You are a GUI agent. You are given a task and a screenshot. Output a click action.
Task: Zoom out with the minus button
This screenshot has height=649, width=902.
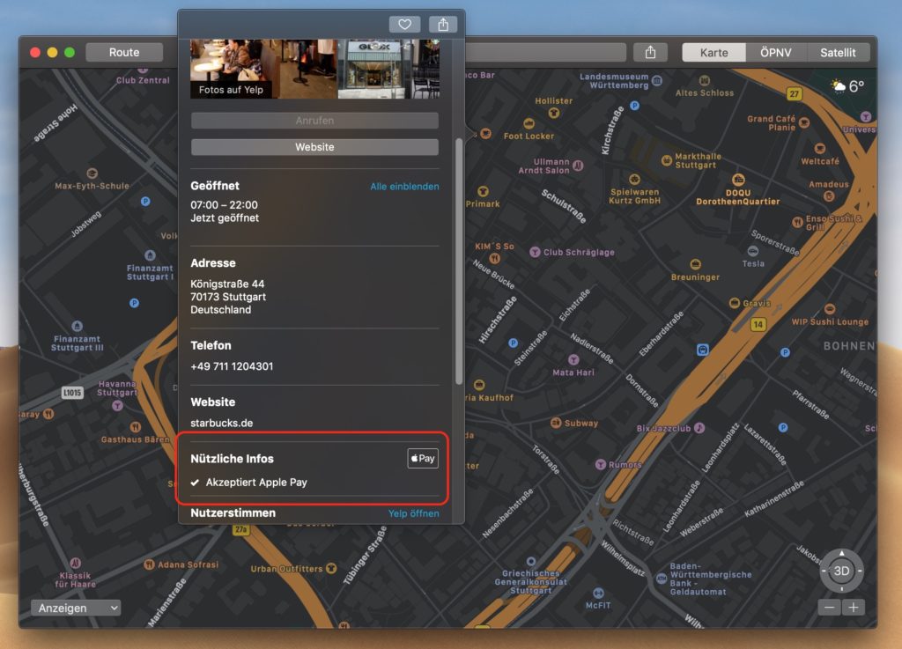pyautogui.click(x=829, y=608)
